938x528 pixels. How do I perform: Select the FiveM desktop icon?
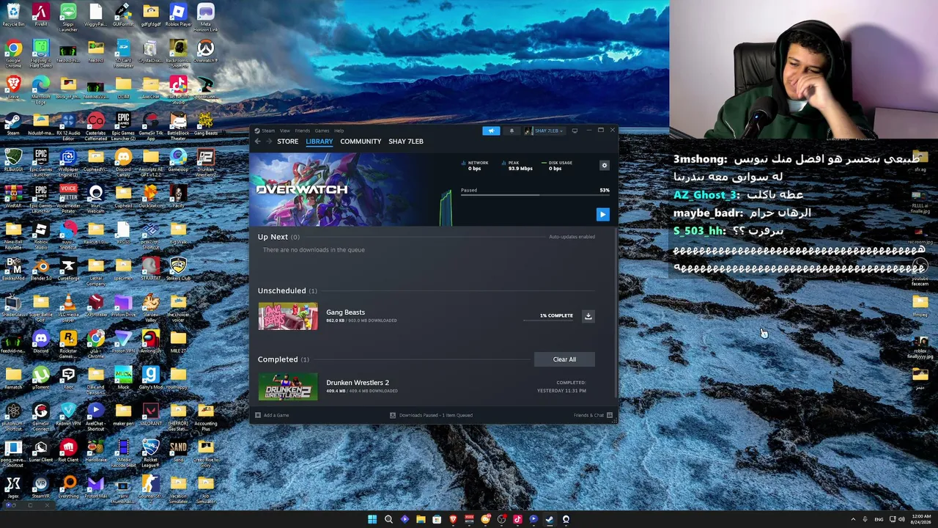pos(40,15)
